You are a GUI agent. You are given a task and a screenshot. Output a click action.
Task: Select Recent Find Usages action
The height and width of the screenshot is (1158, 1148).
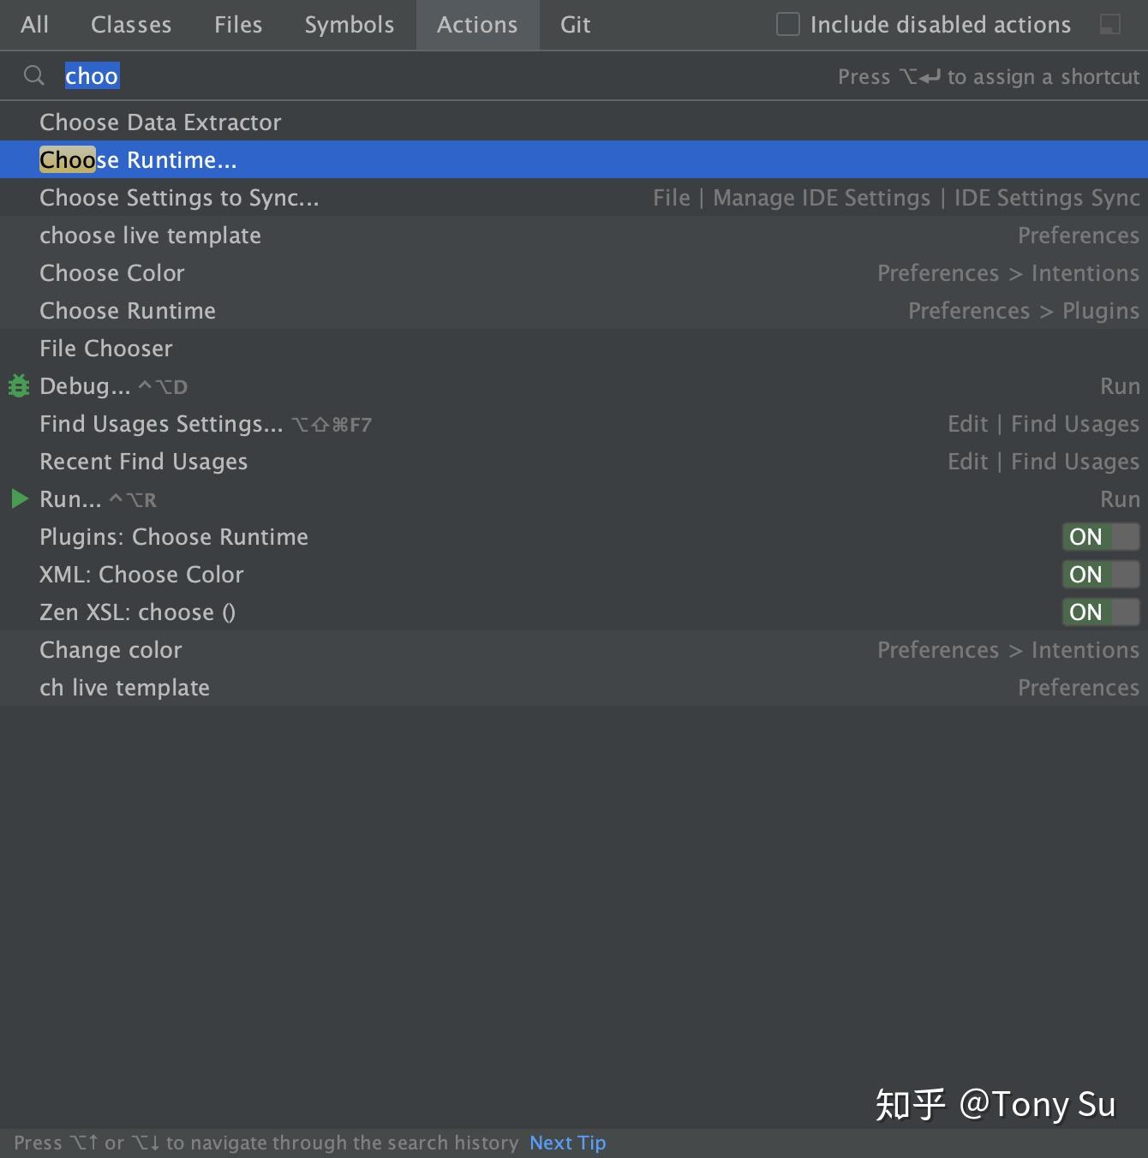(x=143, y=461)
